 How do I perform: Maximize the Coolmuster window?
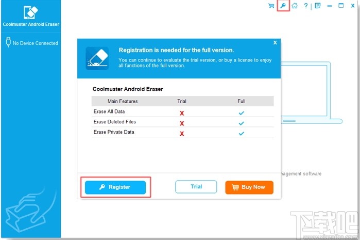341,6
